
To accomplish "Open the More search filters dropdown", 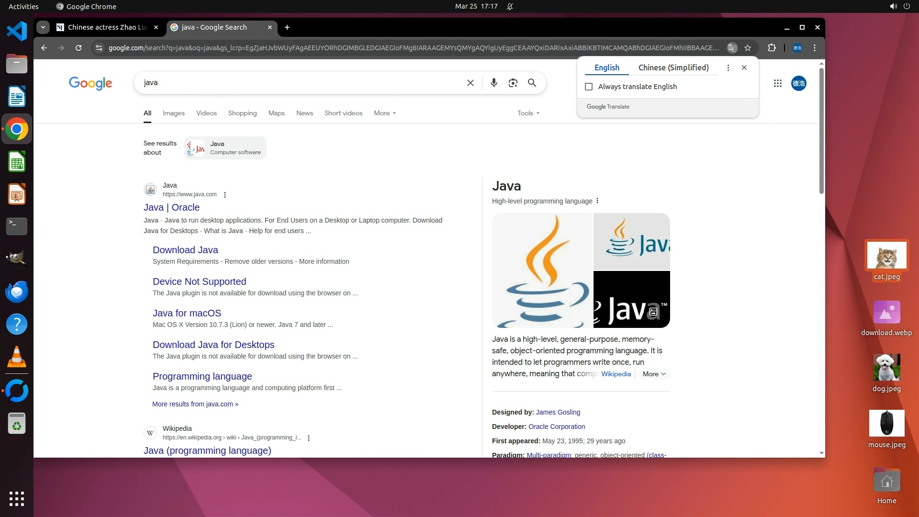I will pyautogui.click(x=384, y=113).
